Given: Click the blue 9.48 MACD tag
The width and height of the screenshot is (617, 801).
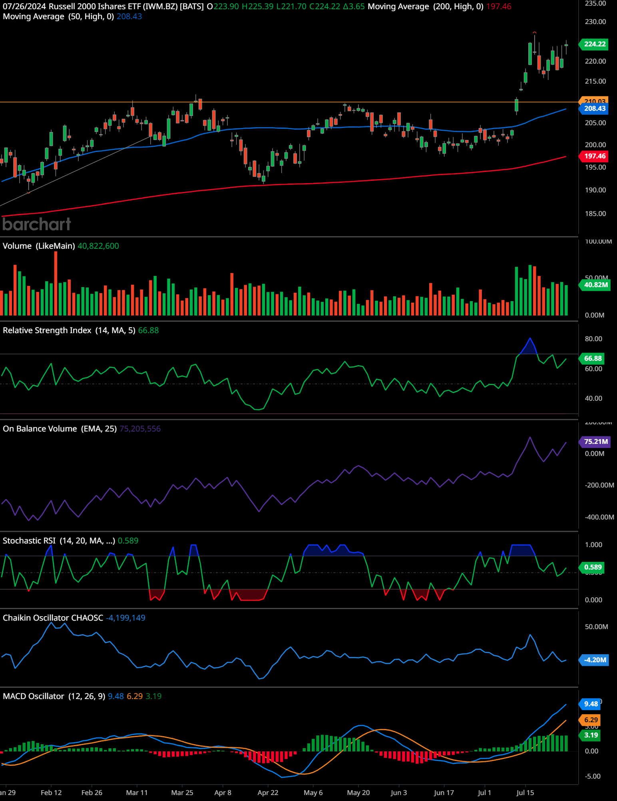Looking at the screenshot, I should pyautogui.click(x=590, y=704).
